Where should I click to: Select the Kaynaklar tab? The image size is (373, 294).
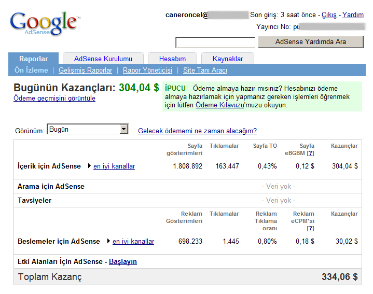227,59
